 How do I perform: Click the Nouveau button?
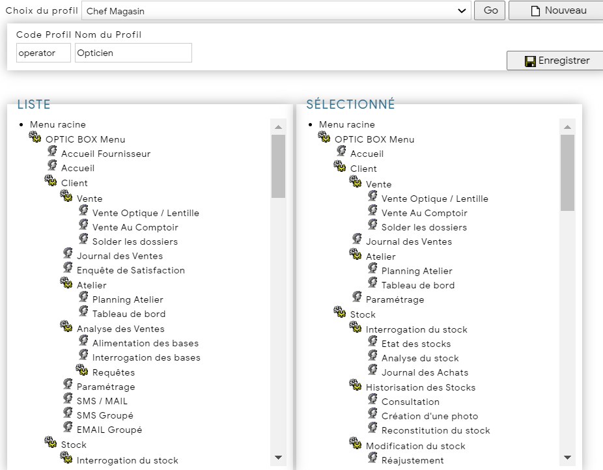pos(555,10)
